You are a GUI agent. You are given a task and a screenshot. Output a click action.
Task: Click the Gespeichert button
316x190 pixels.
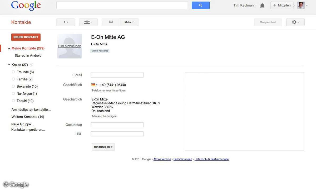coord(268,22)
